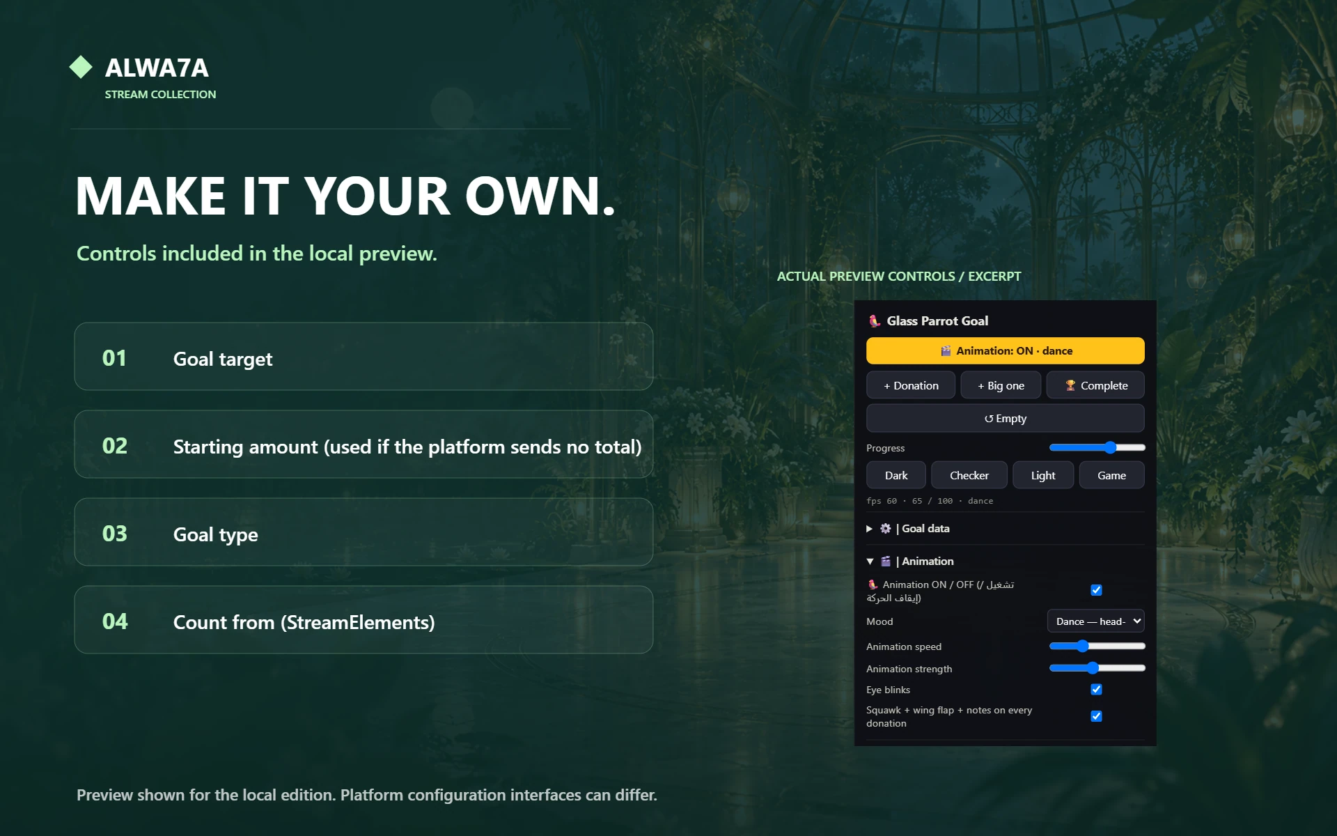Click the fps 60 · 65 / 100 status text
Screen dimensions: 1337x836
pyautogui.click(x=930, y=501)
